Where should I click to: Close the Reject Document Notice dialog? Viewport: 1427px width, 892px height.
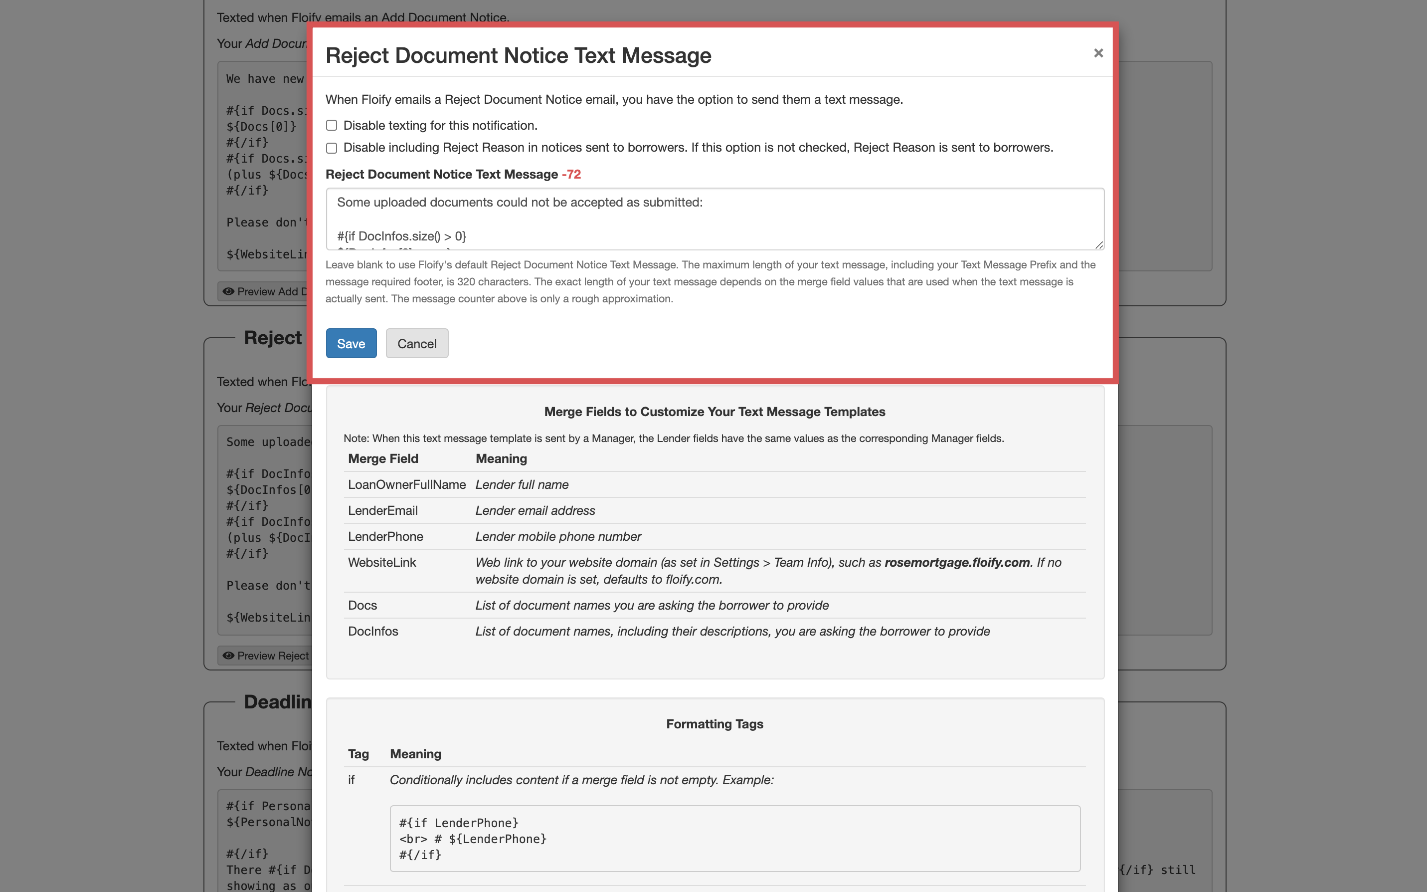coord(1097,53)
